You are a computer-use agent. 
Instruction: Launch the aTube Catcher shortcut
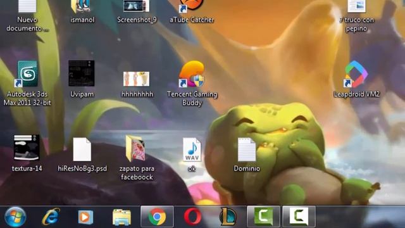pyautogui.click(x=191, y=6)
